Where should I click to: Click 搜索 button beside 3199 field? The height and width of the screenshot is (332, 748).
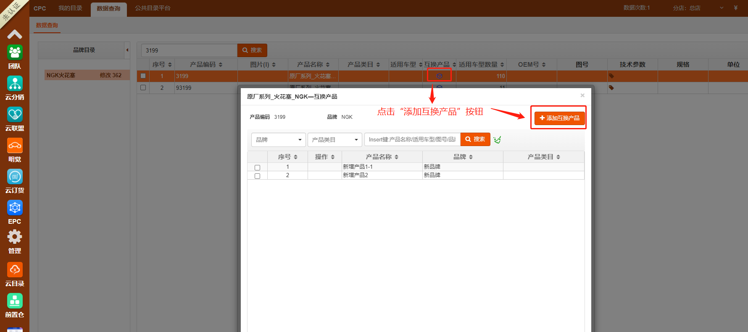pyautogui.click(x=252, y=50)
